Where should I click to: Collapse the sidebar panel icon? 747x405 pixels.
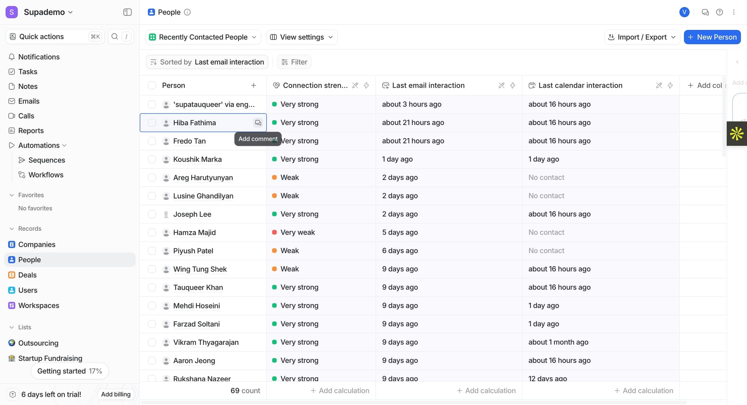(x=127, y=12)
